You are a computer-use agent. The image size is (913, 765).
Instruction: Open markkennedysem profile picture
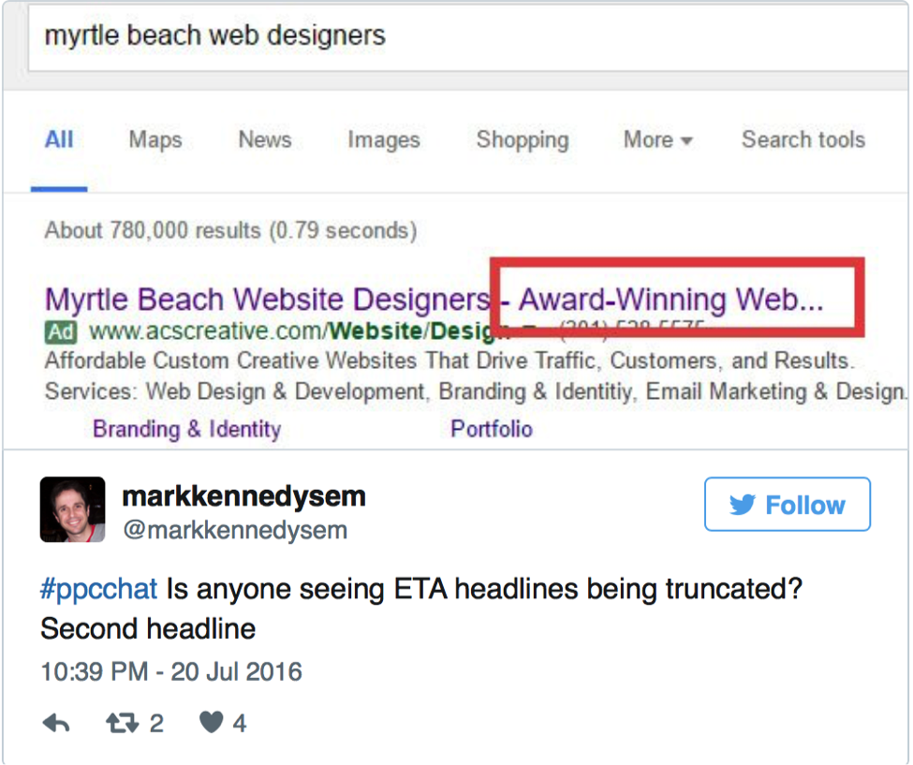pyautogui.click(x=71, y=509)
